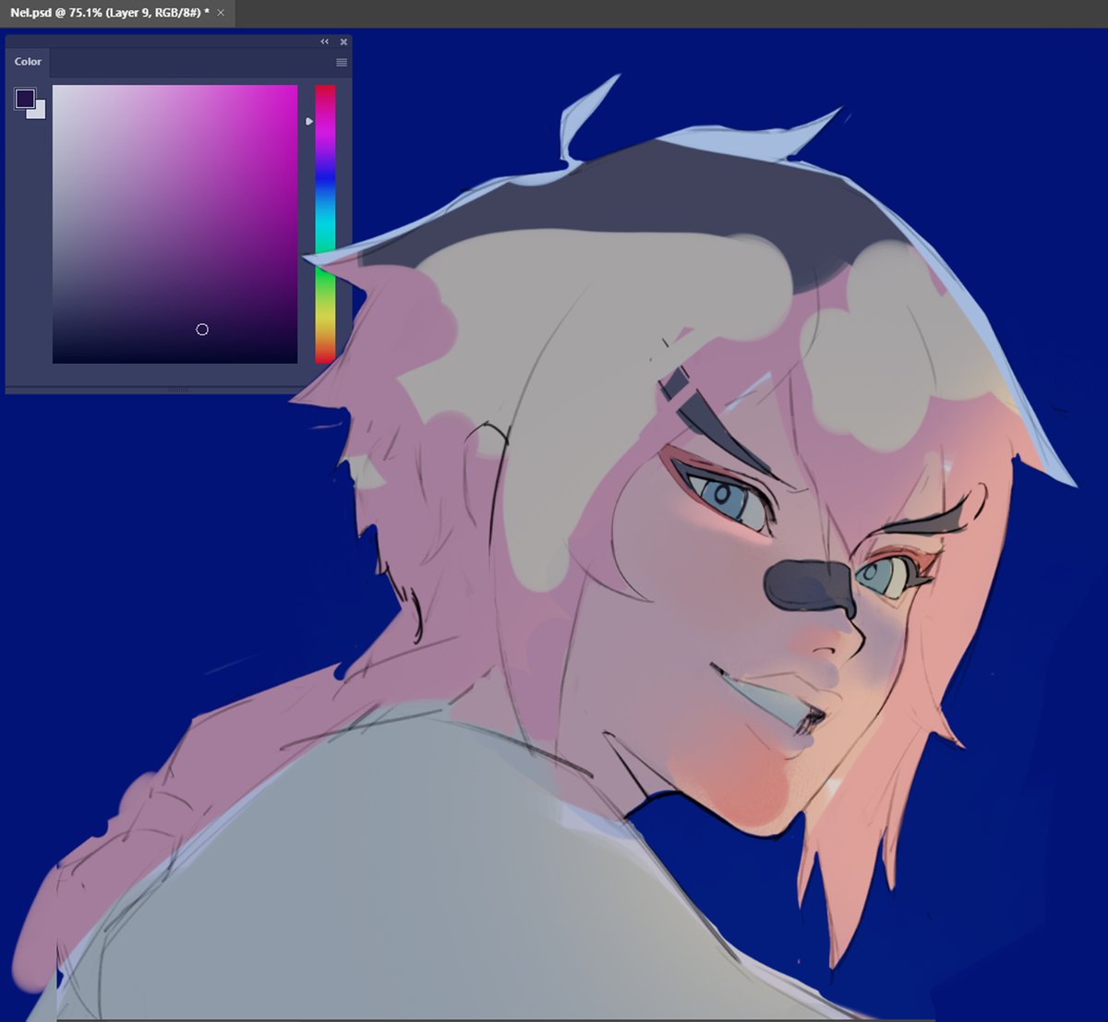The width and height of the screenshot is (1108, 1022).
Task: Switch to the Color panel tab
Action: pos(28,62)
